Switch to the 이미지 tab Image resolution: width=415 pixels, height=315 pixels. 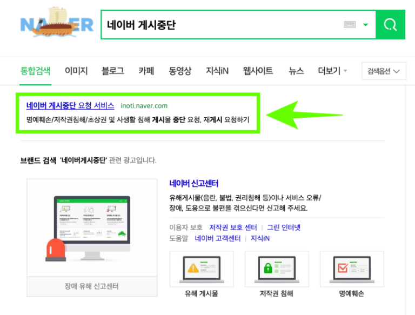(x=76, y=71)
